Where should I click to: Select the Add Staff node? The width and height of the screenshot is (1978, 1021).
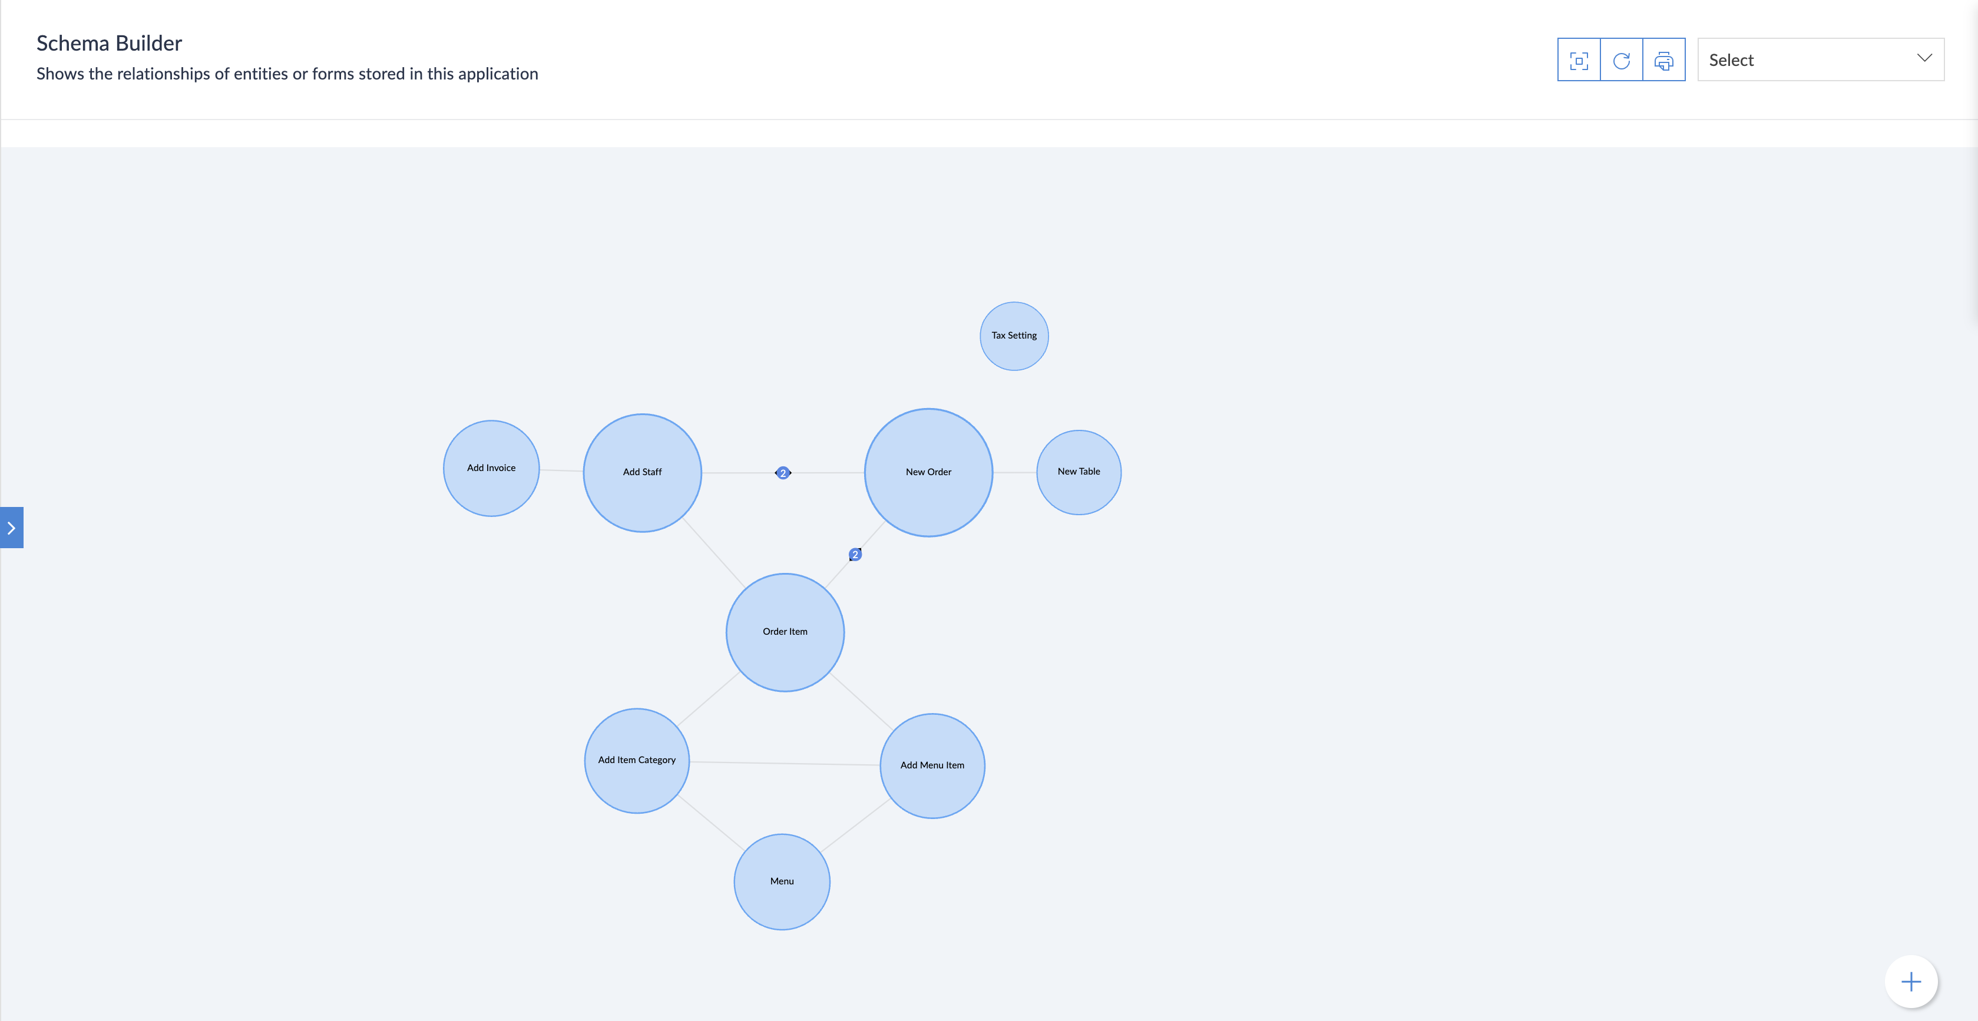642,472
